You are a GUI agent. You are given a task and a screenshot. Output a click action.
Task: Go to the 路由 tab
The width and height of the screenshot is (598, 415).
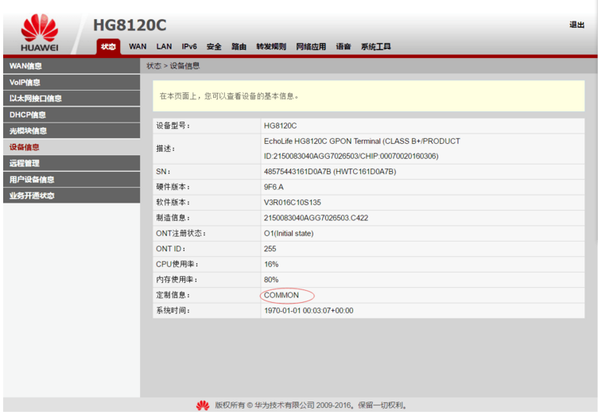pyautogui.click(x=239, y=47)
